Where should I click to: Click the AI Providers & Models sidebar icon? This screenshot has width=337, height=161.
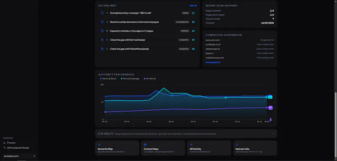[x=4, y=148]
